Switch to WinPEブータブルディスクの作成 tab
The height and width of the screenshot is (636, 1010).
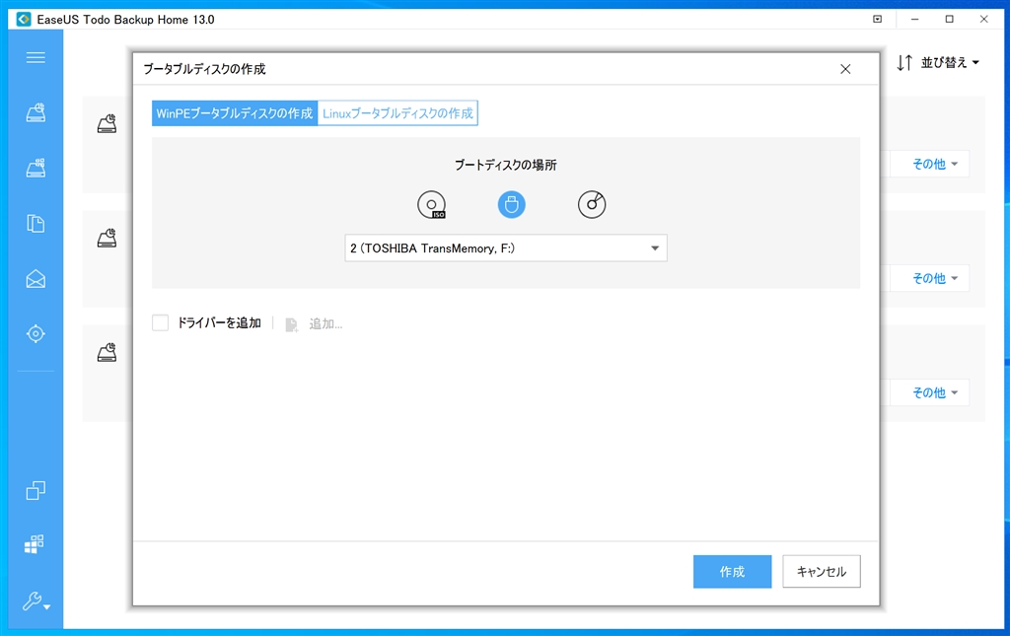point(235,113)
